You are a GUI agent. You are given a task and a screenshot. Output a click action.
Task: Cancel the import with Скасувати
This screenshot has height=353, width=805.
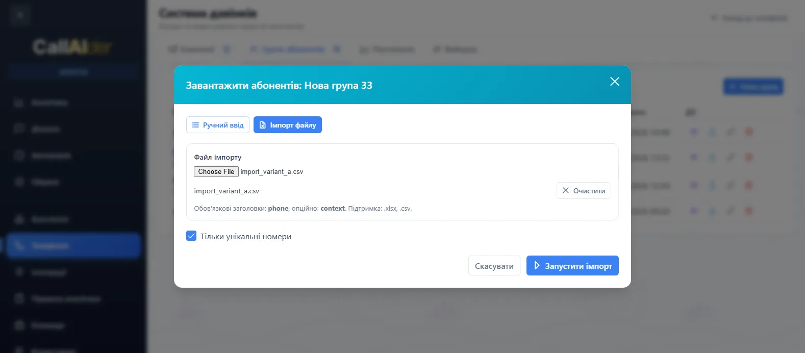(x=494, y=266)
